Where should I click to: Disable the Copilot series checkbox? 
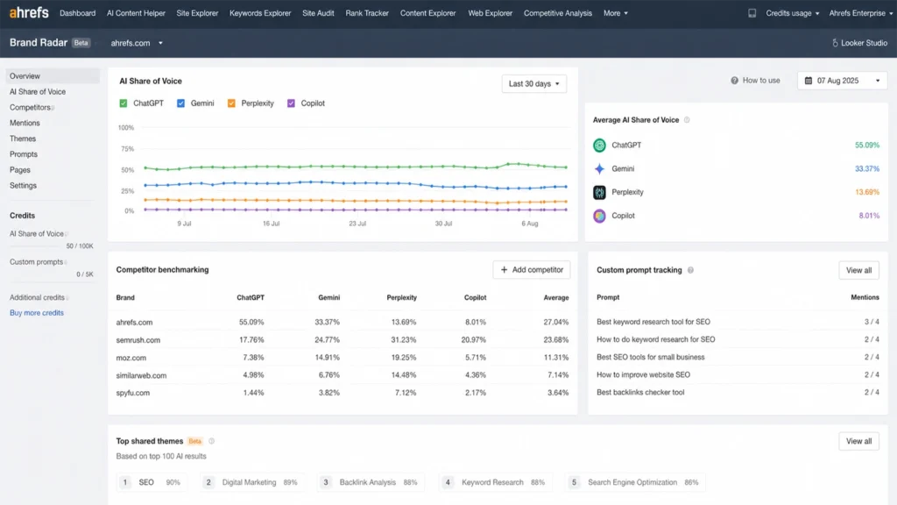291,103
